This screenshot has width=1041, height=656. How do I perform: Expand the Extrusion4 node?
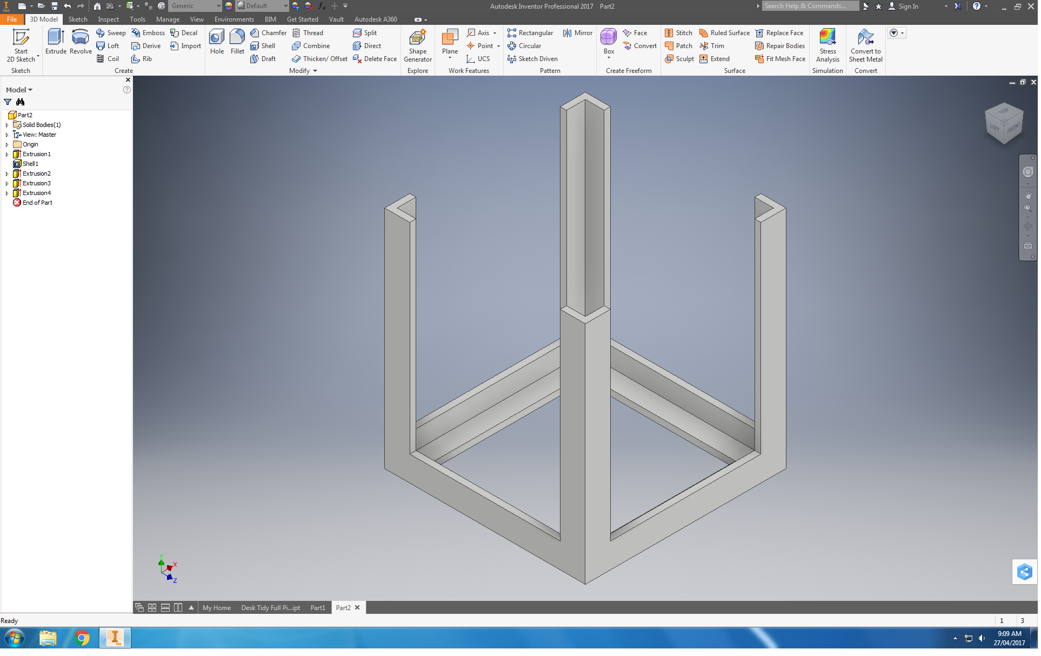(7, 193)
